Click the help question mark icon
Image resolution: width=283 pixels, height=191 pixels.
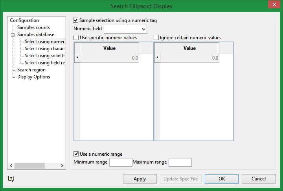(x=11, y=179)
